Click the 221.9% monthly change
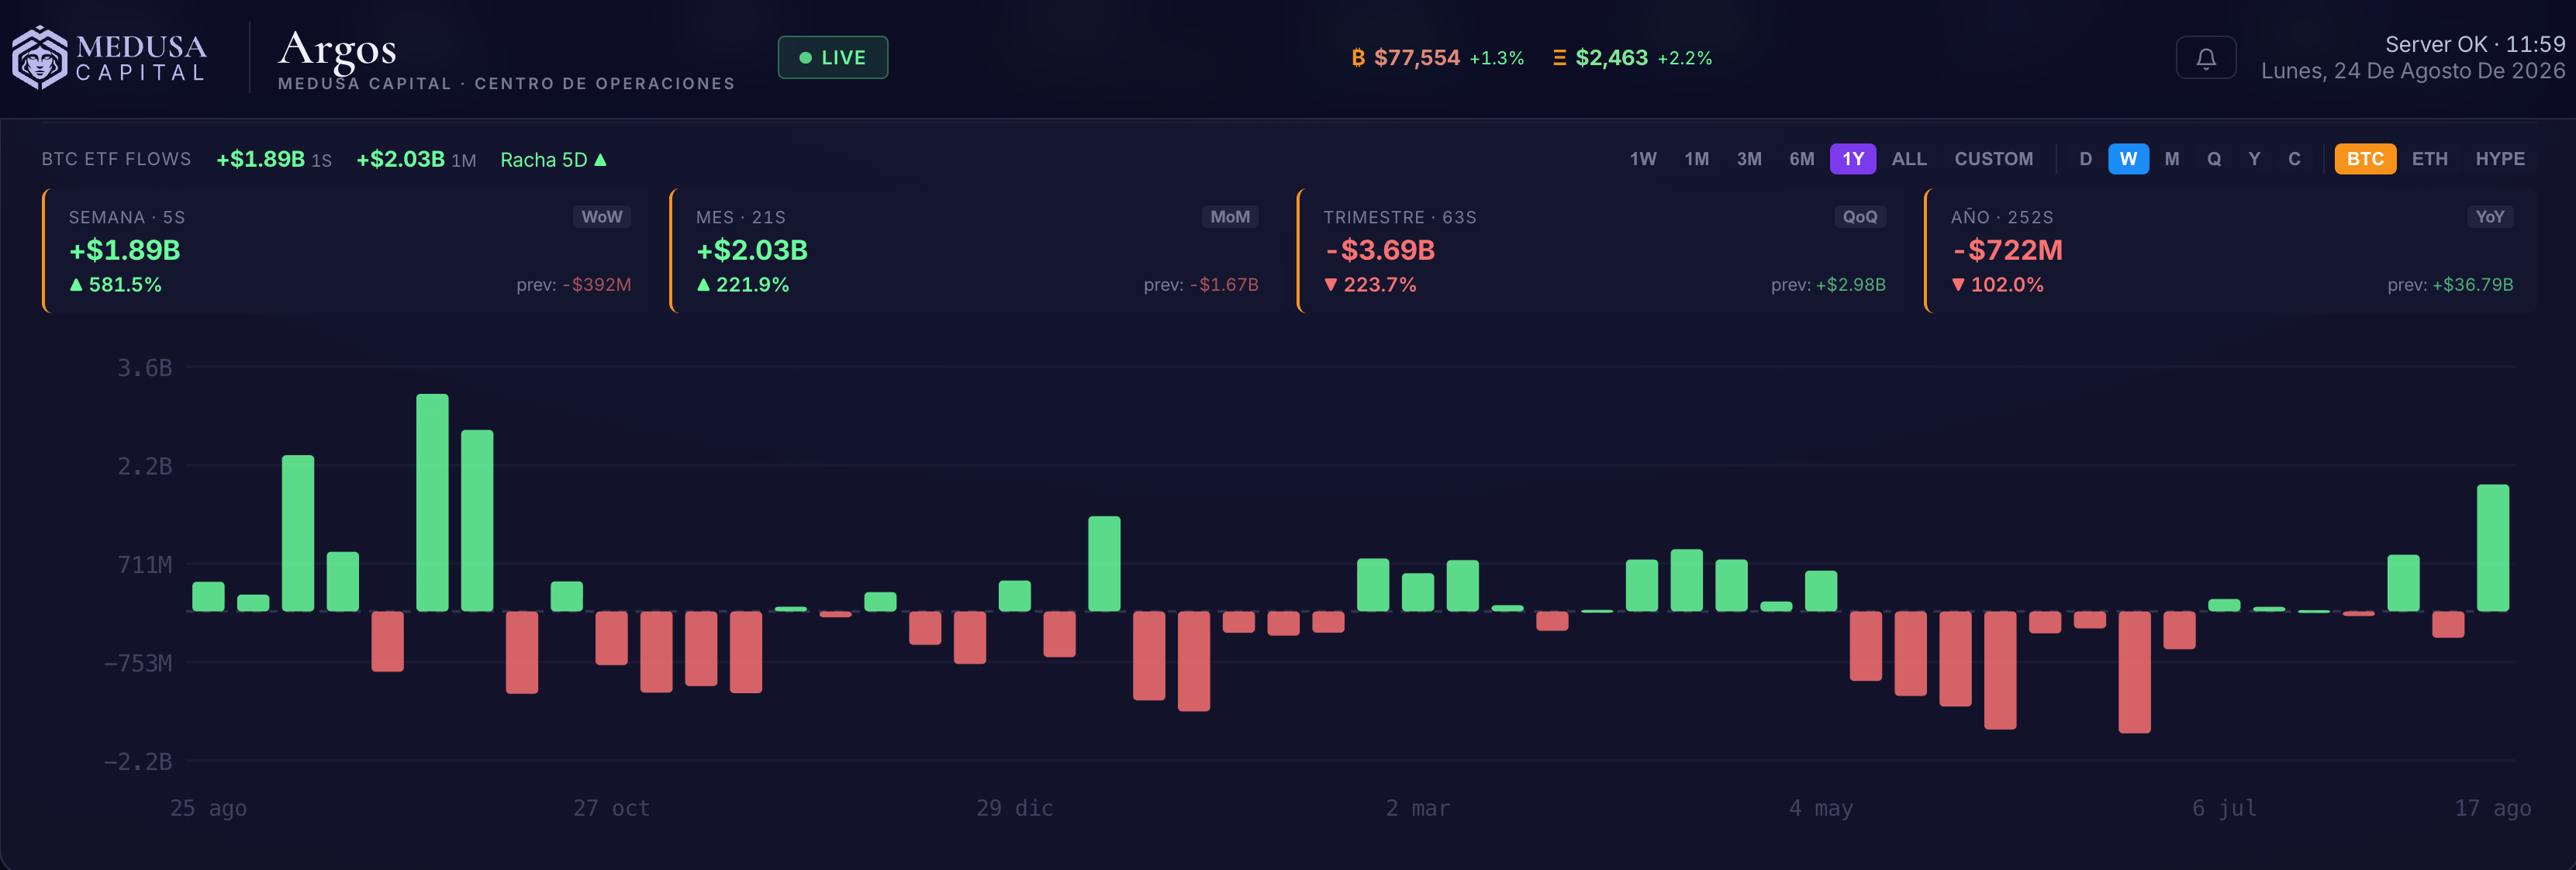Screen dimensions: 2576x870 pyautogui.click(x=742, y=285)
